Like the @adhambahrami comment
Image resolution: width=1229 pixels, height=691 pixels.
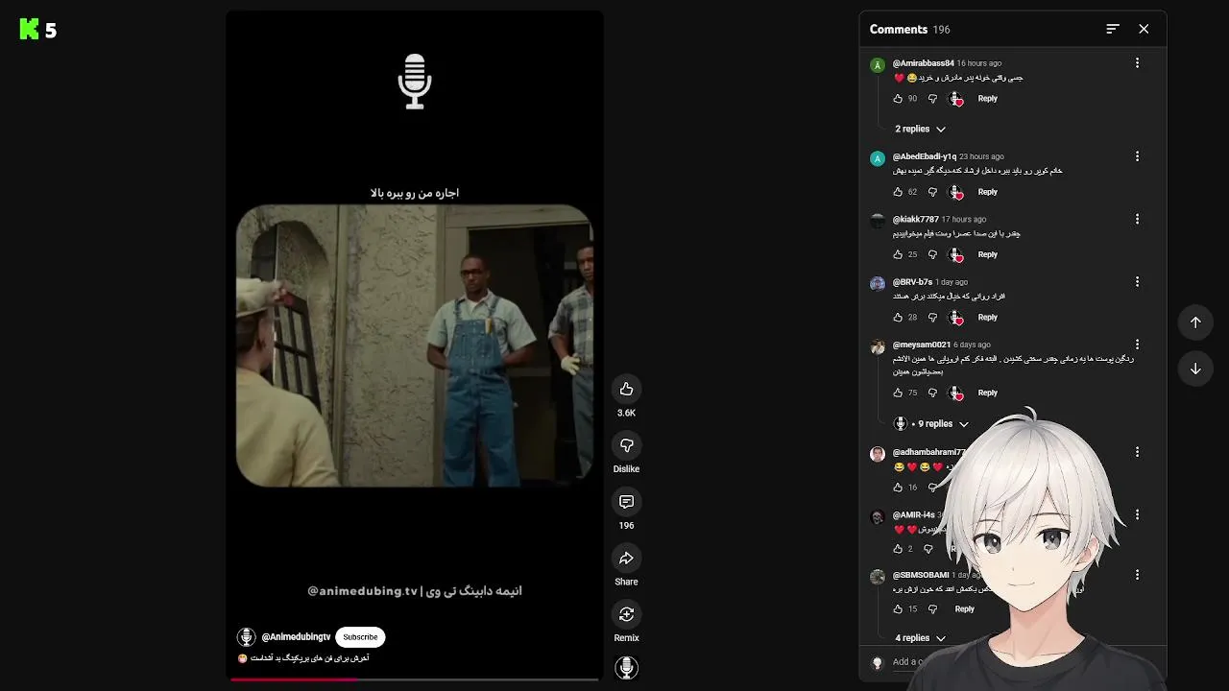click(898, 488)
